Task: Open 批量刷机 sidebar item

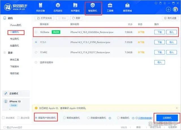Action: (x=14, y=46)
